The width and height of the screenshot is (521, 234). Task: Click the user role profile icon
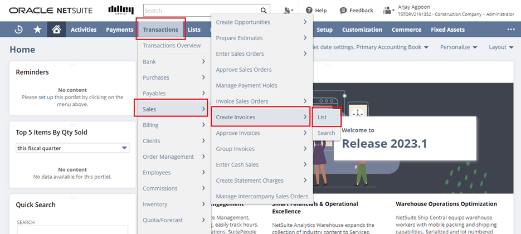point(388,11)
